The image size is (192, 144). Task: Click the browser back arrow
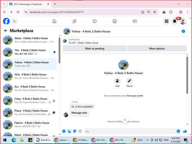tap(5, 12)
